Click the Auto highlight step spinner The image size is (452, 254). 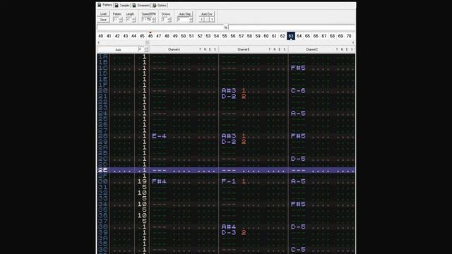143,49
